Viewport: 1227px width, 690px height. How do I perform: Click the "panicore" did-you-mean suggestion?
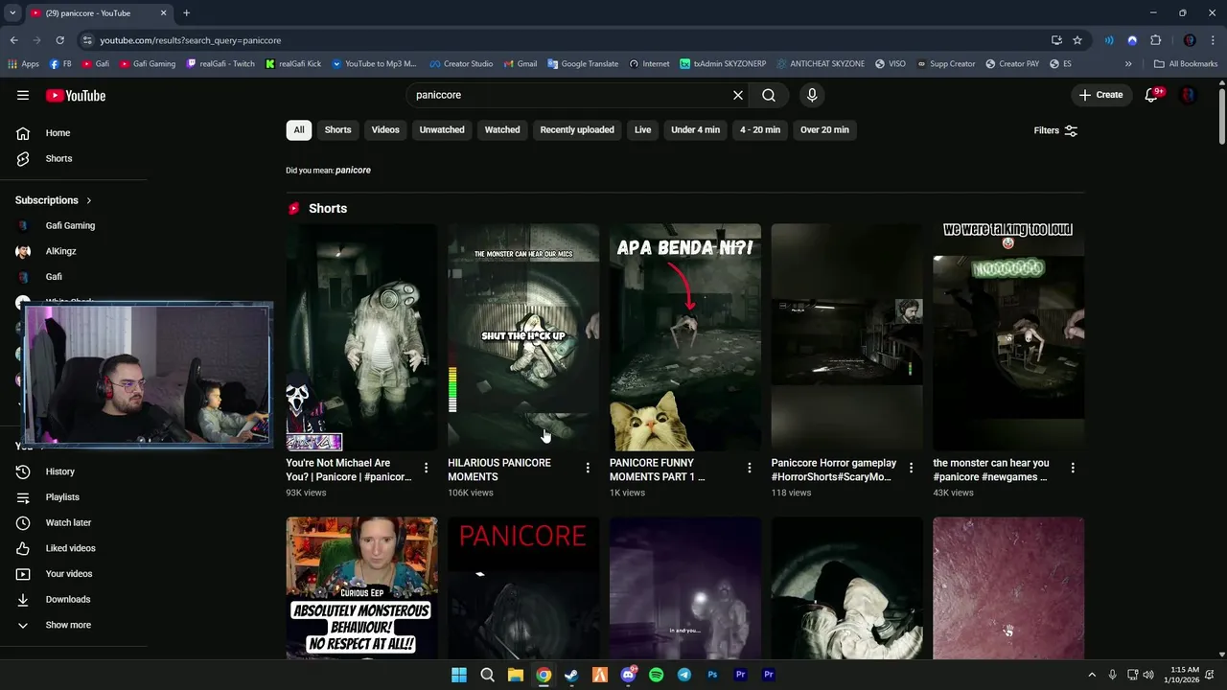(x=353, y=171)
